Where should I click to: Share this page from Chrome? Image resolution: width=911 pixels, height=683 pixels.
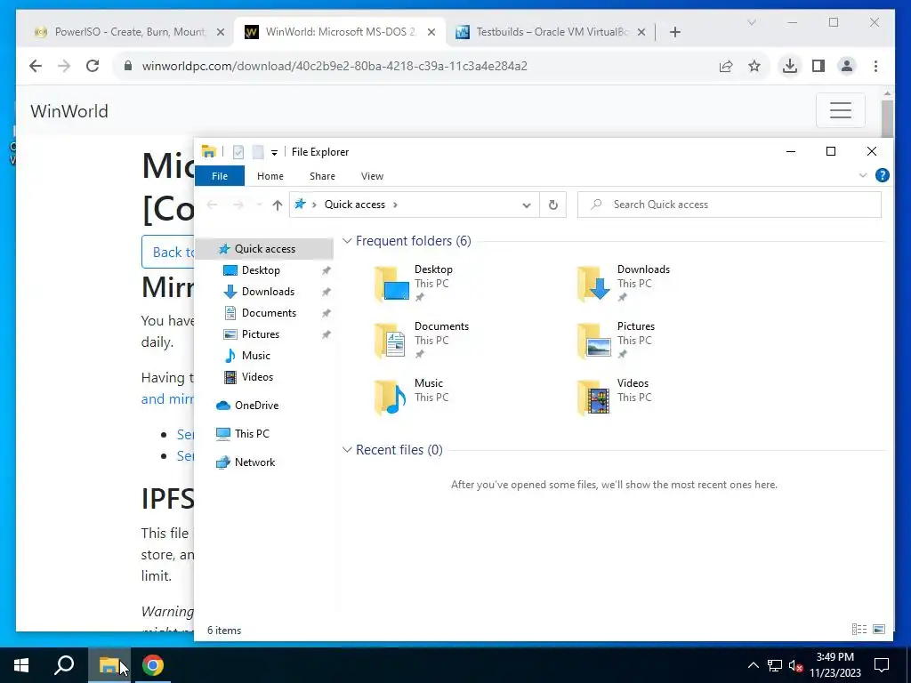(726, 66)
